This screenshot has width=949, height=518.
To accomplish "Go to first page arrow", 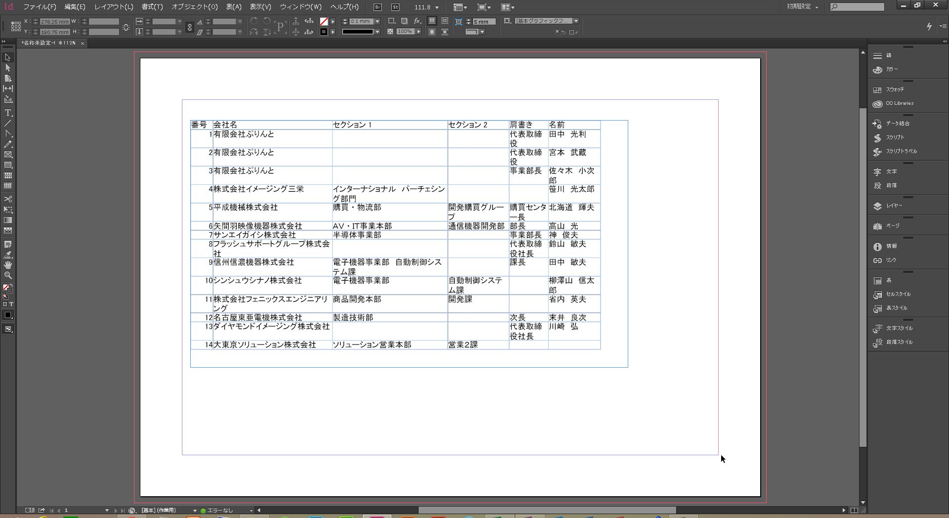I will pos(51,510).
